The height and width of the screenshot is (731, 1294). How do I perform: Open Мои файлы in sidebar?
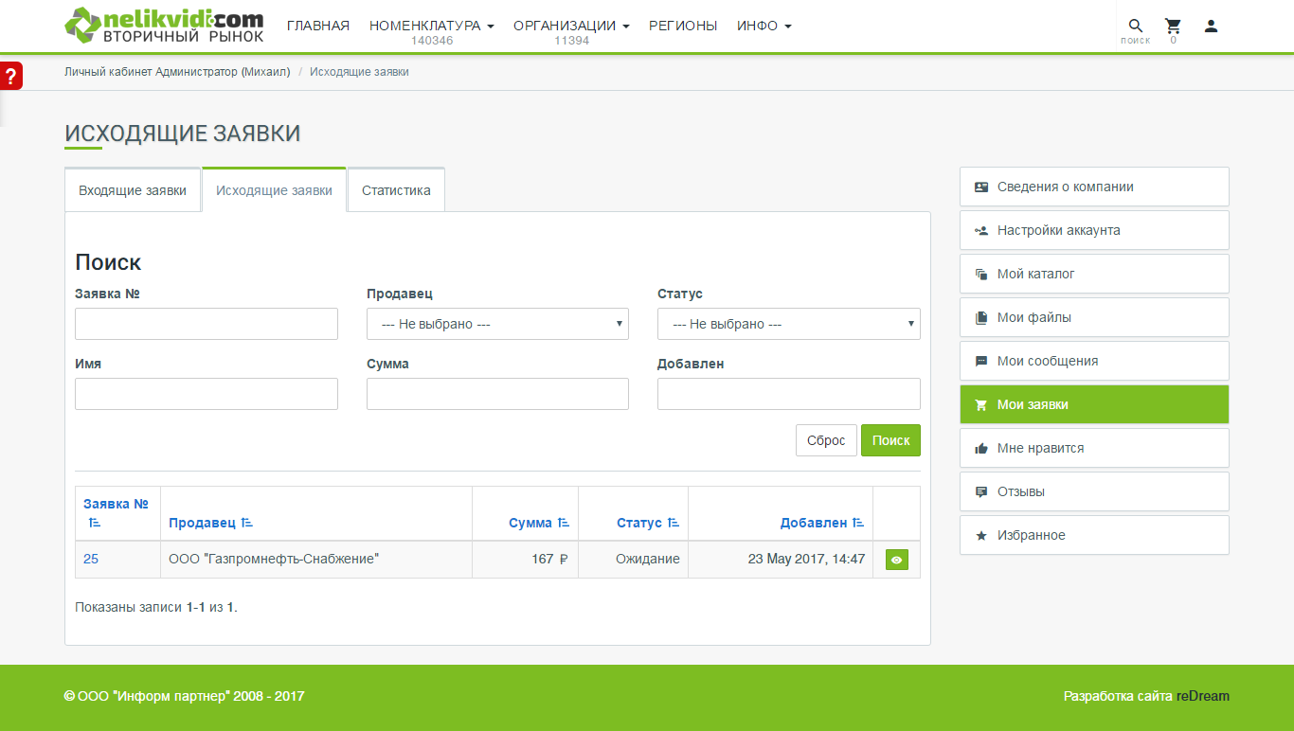pos(1094,317)
